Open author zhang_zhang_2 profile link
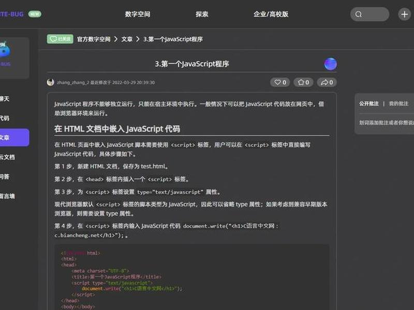The height and width of the screenshot is (310, 414). tap(73, 83)
